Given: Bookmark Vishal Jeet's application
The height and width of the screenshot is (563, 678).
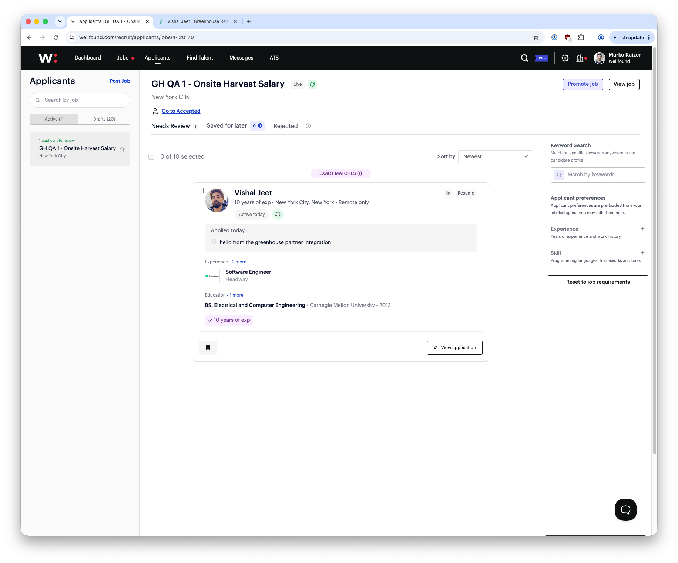Looking at the screenshot, I should coord(208,348).
